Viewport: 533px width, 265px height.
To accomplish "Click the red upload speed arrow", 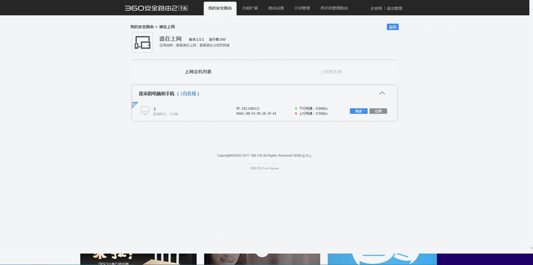I will [296, 113].
